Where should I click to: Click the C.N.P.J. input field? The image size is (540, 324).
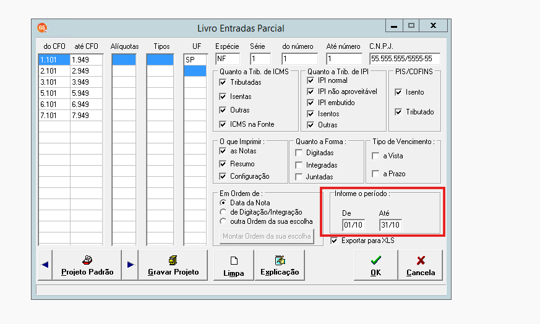(405, 59)
